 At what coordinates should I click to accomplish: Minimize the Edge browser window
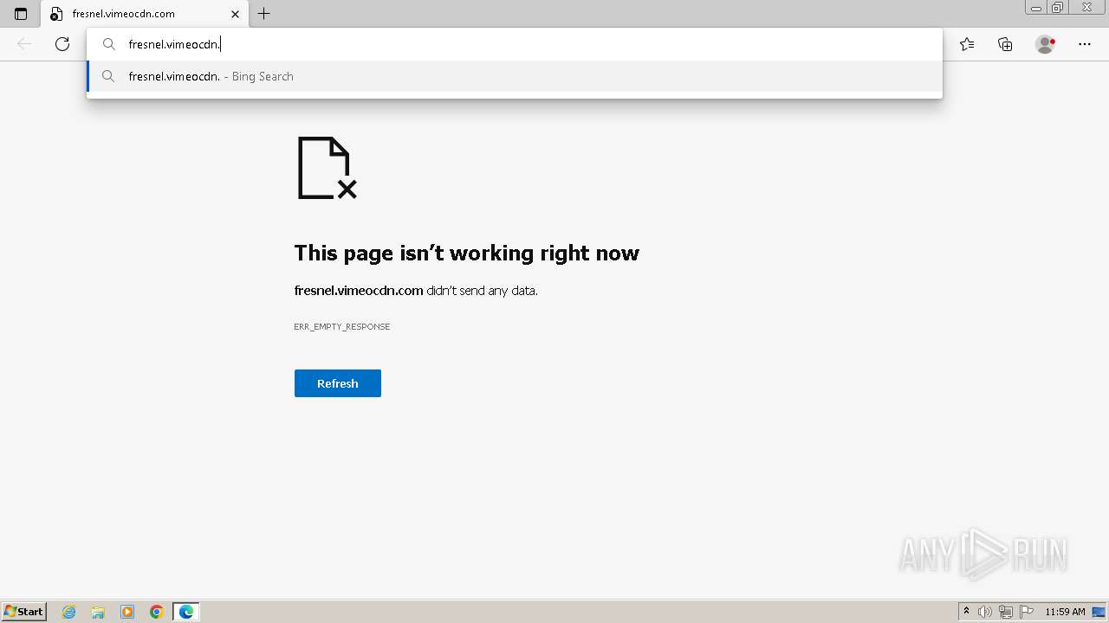1036,7
